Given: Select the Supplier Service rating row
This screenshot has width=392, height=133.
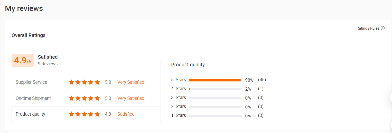Looking at the screenshot, I should [86, 82].
